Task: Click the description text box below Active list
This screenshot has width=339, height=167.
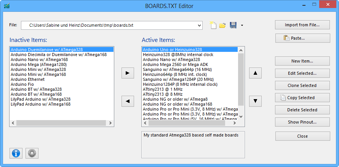Action: coord(193,145)
